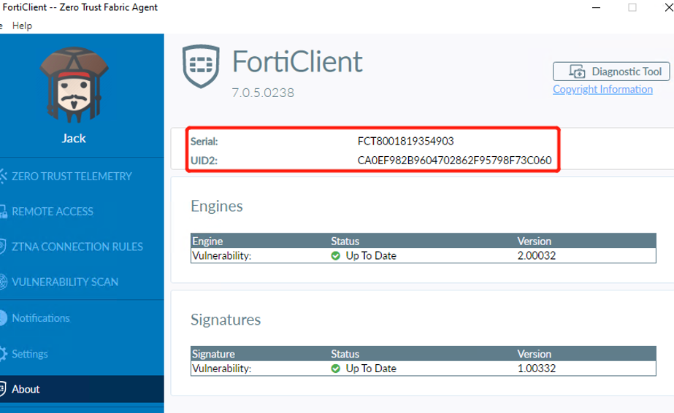Click the Engine column header
This screenshot has width=674, height=413.
207,241
